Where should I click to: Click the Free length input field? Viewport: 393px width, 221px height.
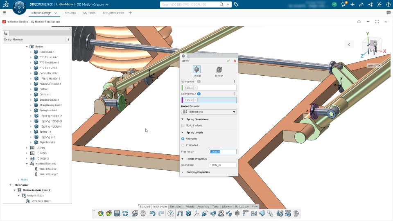tap(223, 151)
